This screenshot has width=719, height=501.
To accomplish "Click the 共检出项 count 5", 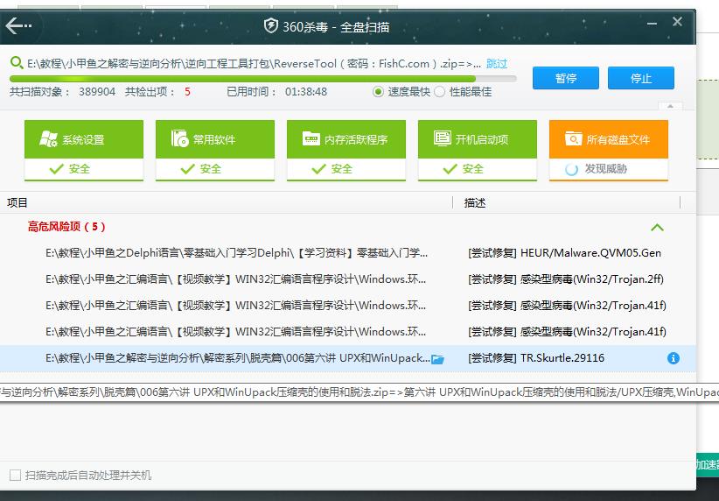I will [187, 92].
